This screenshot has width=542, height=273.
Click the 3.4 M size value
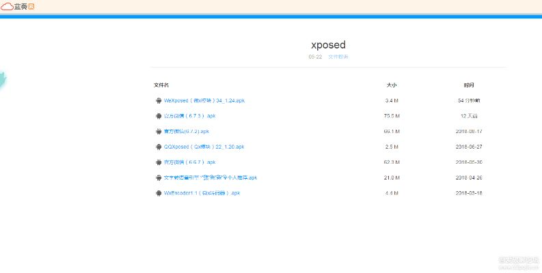click(392, 101)
